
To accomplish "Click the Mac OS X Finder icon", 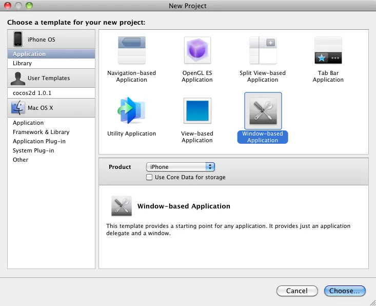I will [18, 107].
